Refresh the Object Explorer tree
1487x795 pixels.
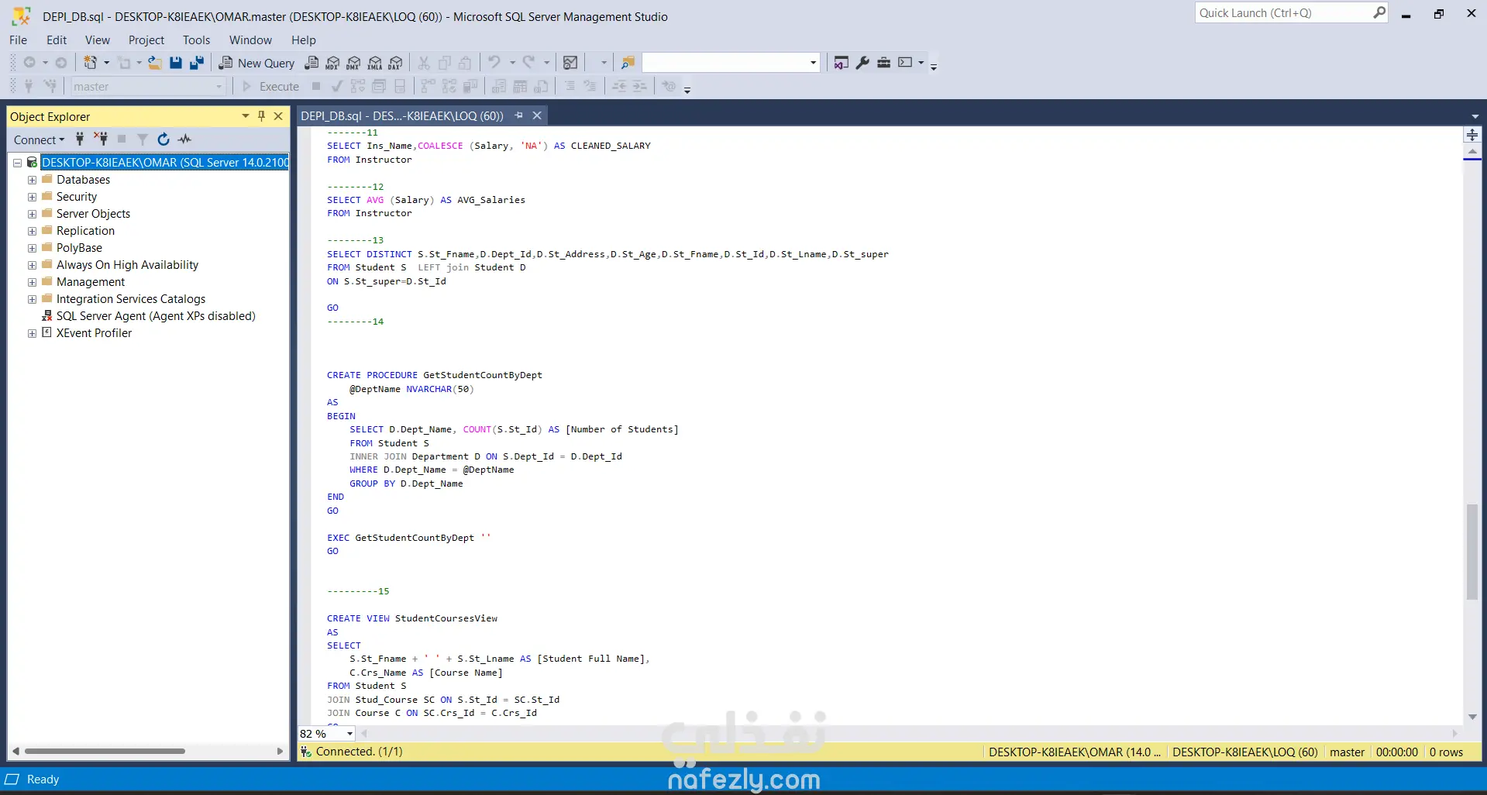(x=164, y=139)
